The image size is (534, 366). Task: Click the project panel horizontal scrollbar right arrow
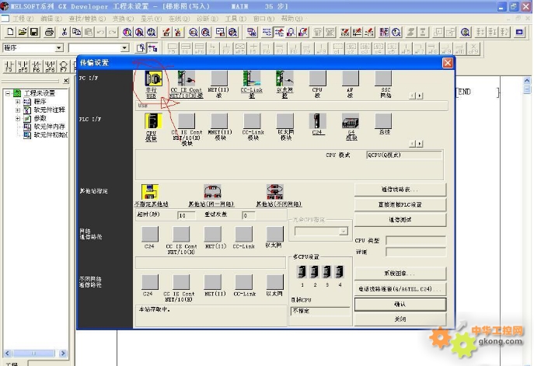click(x=63, y=354)
